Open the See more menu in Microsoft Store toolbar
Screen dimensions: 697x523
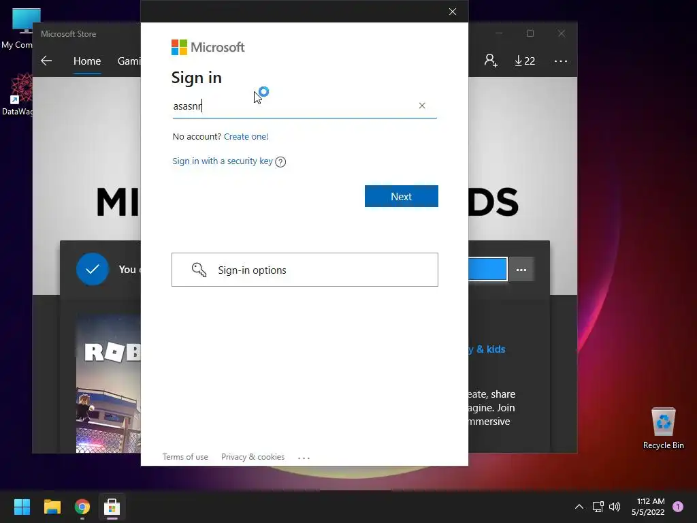pyautogui.click(x=561, y=61)
